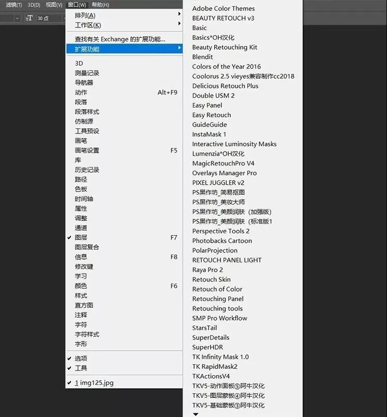The image size is (387, 417).
Task: Select Photobacks Cartoon extension
Action: tap(243, 241)
